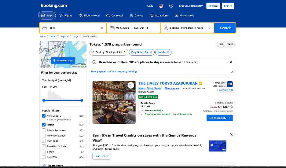
Task: Open the USD currency selector
Action: pos(150,6)
